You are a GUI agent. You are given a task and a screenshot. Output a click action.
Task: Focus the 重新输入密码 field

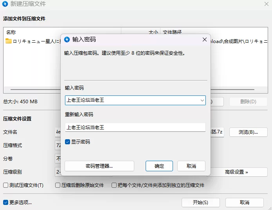135,127
